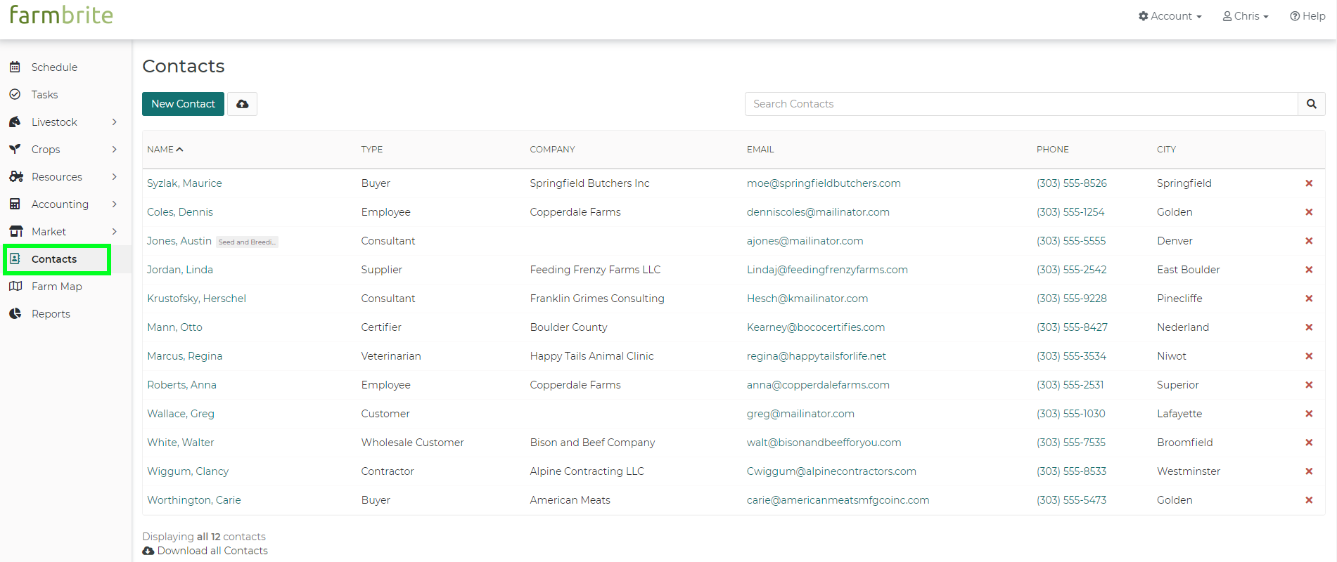Expand the Livestock submenu chevron
The image size is (1337, 562).
[x=115, y=122]
